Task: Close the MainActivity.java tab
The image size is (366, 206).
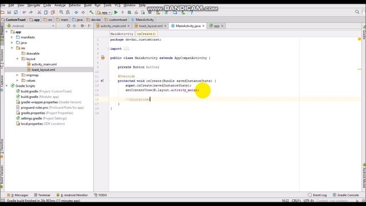Action: click(x=204, y=26)
